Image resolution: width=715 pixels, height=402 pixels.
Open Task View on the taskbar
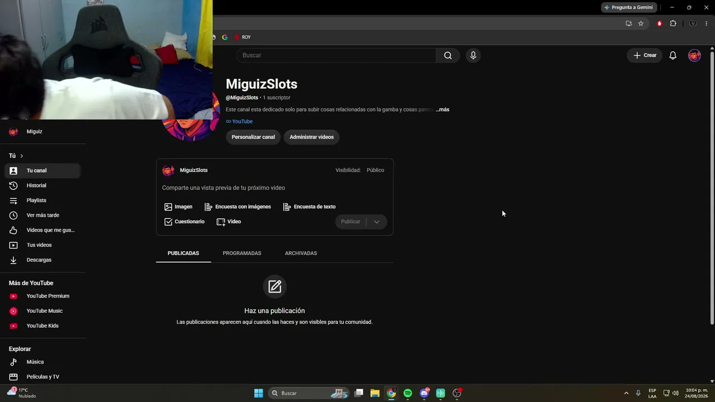[359, 393]
